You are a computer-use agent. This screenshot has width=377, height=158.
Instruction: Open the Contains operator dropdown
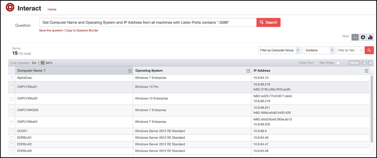point(319,50)
